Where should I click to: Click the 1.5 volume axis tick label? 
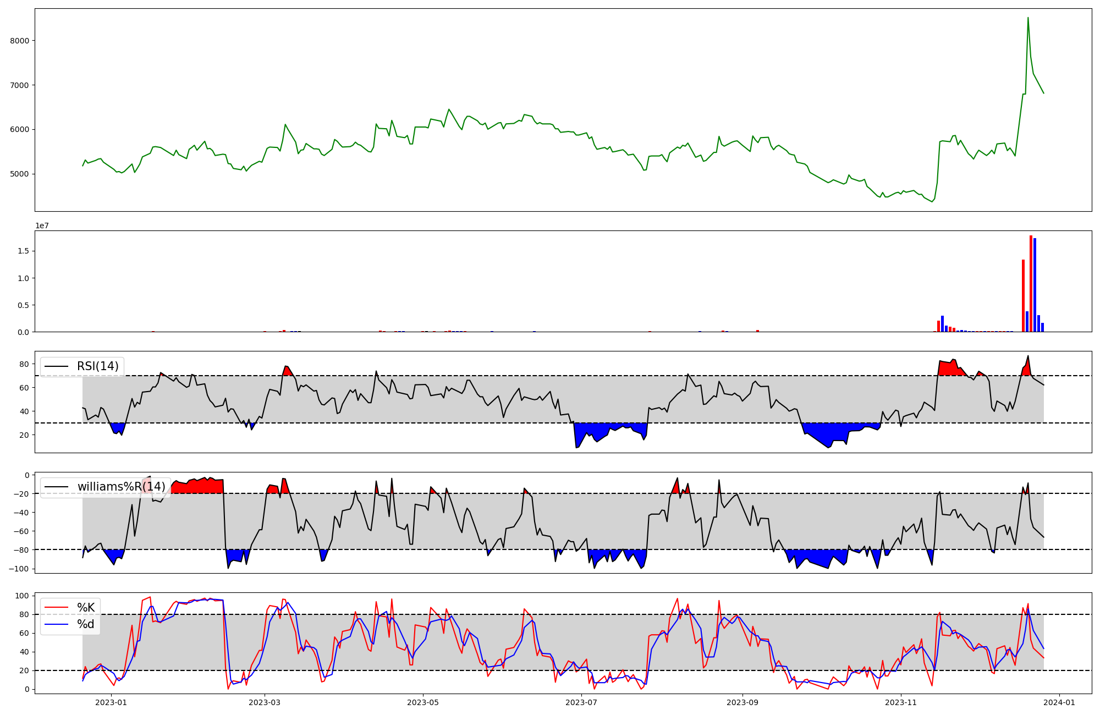(23, 251)
